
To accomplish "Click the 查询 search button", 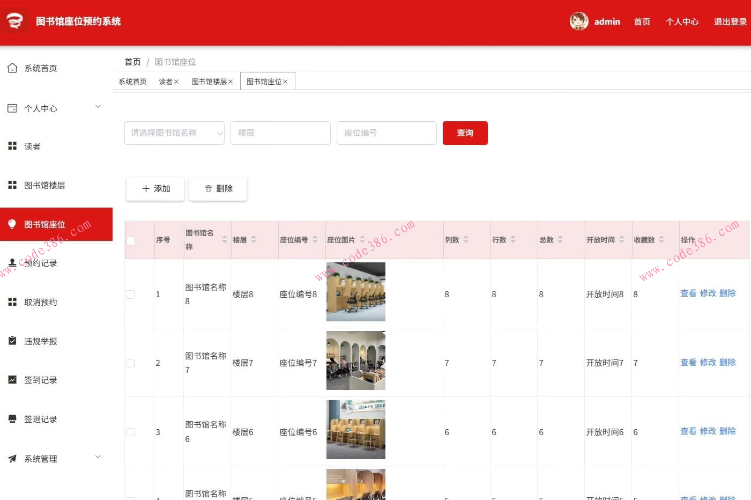I will click(x=465, y=133).
